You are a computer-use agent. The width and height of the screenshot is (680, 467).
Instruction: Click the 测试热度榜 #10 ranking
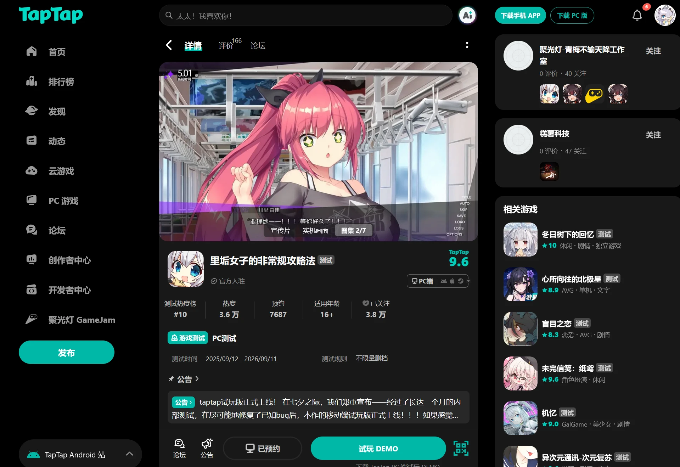coord(180,309)
